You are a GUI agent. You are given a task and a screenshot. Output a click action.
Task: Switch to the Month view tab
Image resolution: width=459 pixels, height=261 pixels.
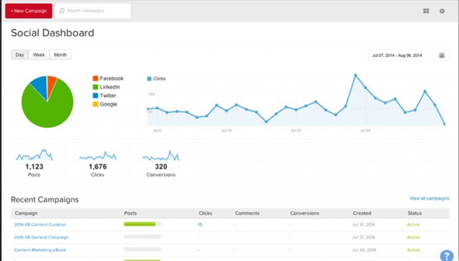coord(60,55)
